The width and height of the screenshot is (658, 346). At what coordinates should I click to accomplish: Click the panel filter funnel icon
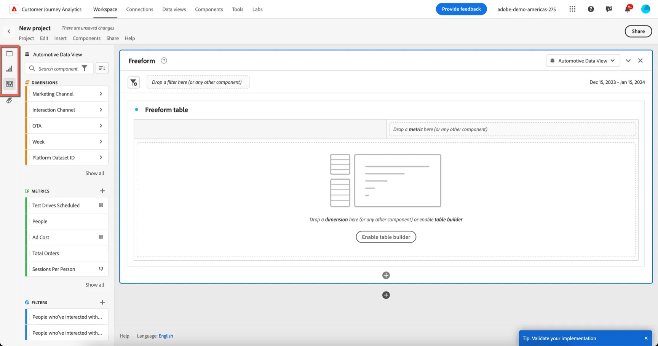(x=134, y=82)
